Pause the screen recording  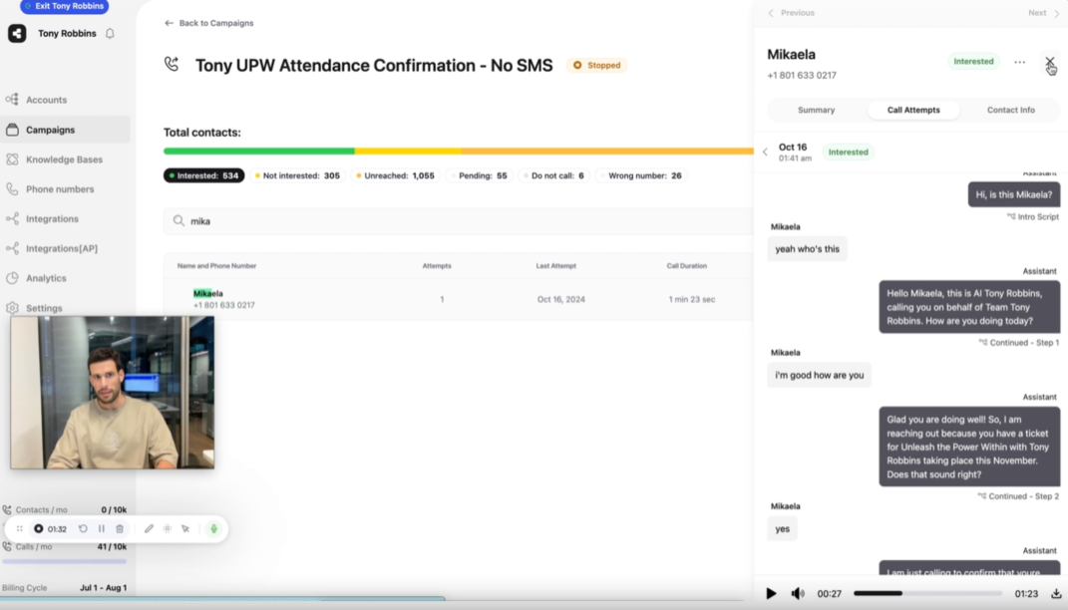point(102,529)
